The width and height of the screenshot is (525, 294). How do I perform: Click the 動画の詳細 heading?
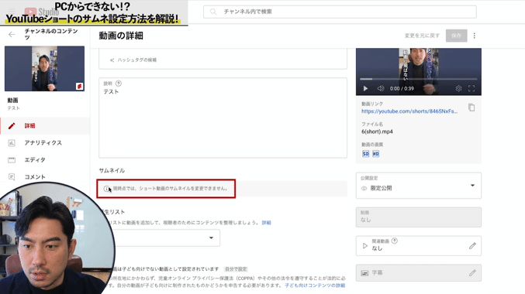[121, 36]
